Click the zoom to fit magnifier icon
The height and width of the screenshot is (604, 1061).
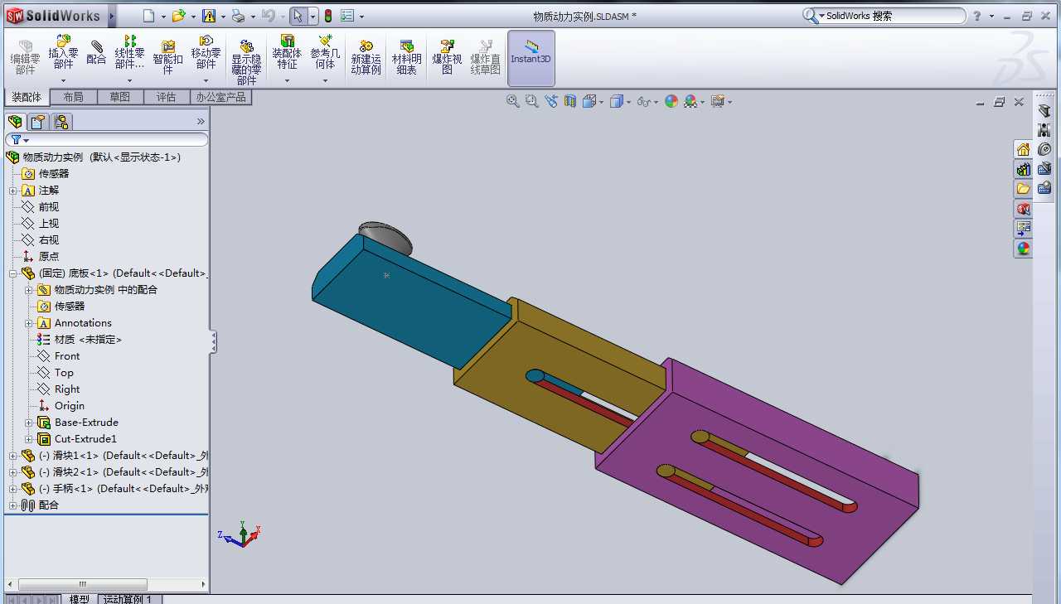(x=513, y=101)
